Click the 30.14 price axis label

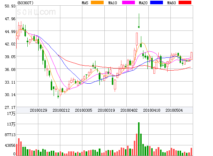10,95
